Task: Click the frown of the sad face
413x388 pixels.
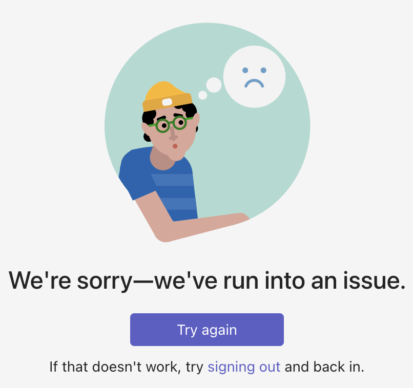Action: pyautogui.click(x=254, y=83)
